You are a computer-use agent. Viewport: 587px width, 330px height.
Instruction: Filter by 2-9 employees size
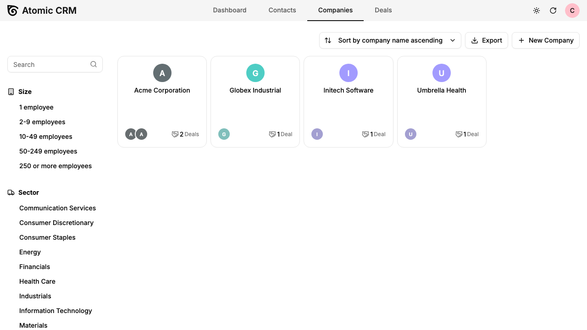tap(42, 122)
